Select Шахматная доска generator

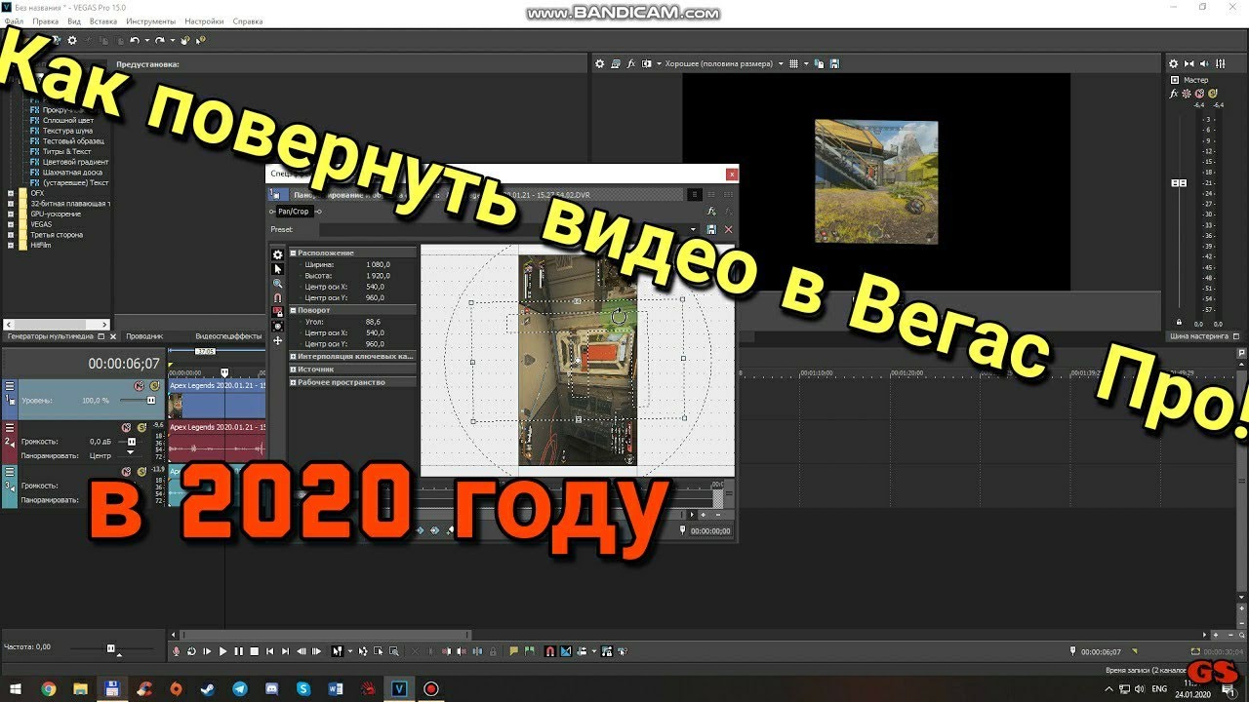coord(75,173)
